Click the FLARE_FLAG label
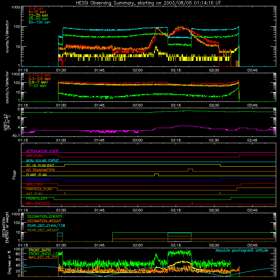This screenshot has height=280, width=280. (36, 175)
